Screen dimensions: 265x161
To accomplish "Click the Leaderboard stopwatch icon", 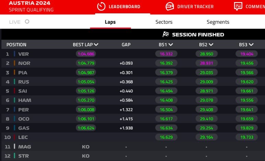I will [101, 7].
